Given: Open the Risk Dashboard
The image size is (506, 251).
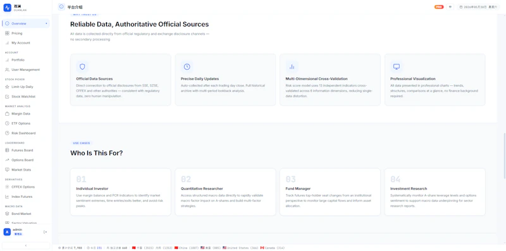Looking at the screenshot, I should (x=26, y=133).
